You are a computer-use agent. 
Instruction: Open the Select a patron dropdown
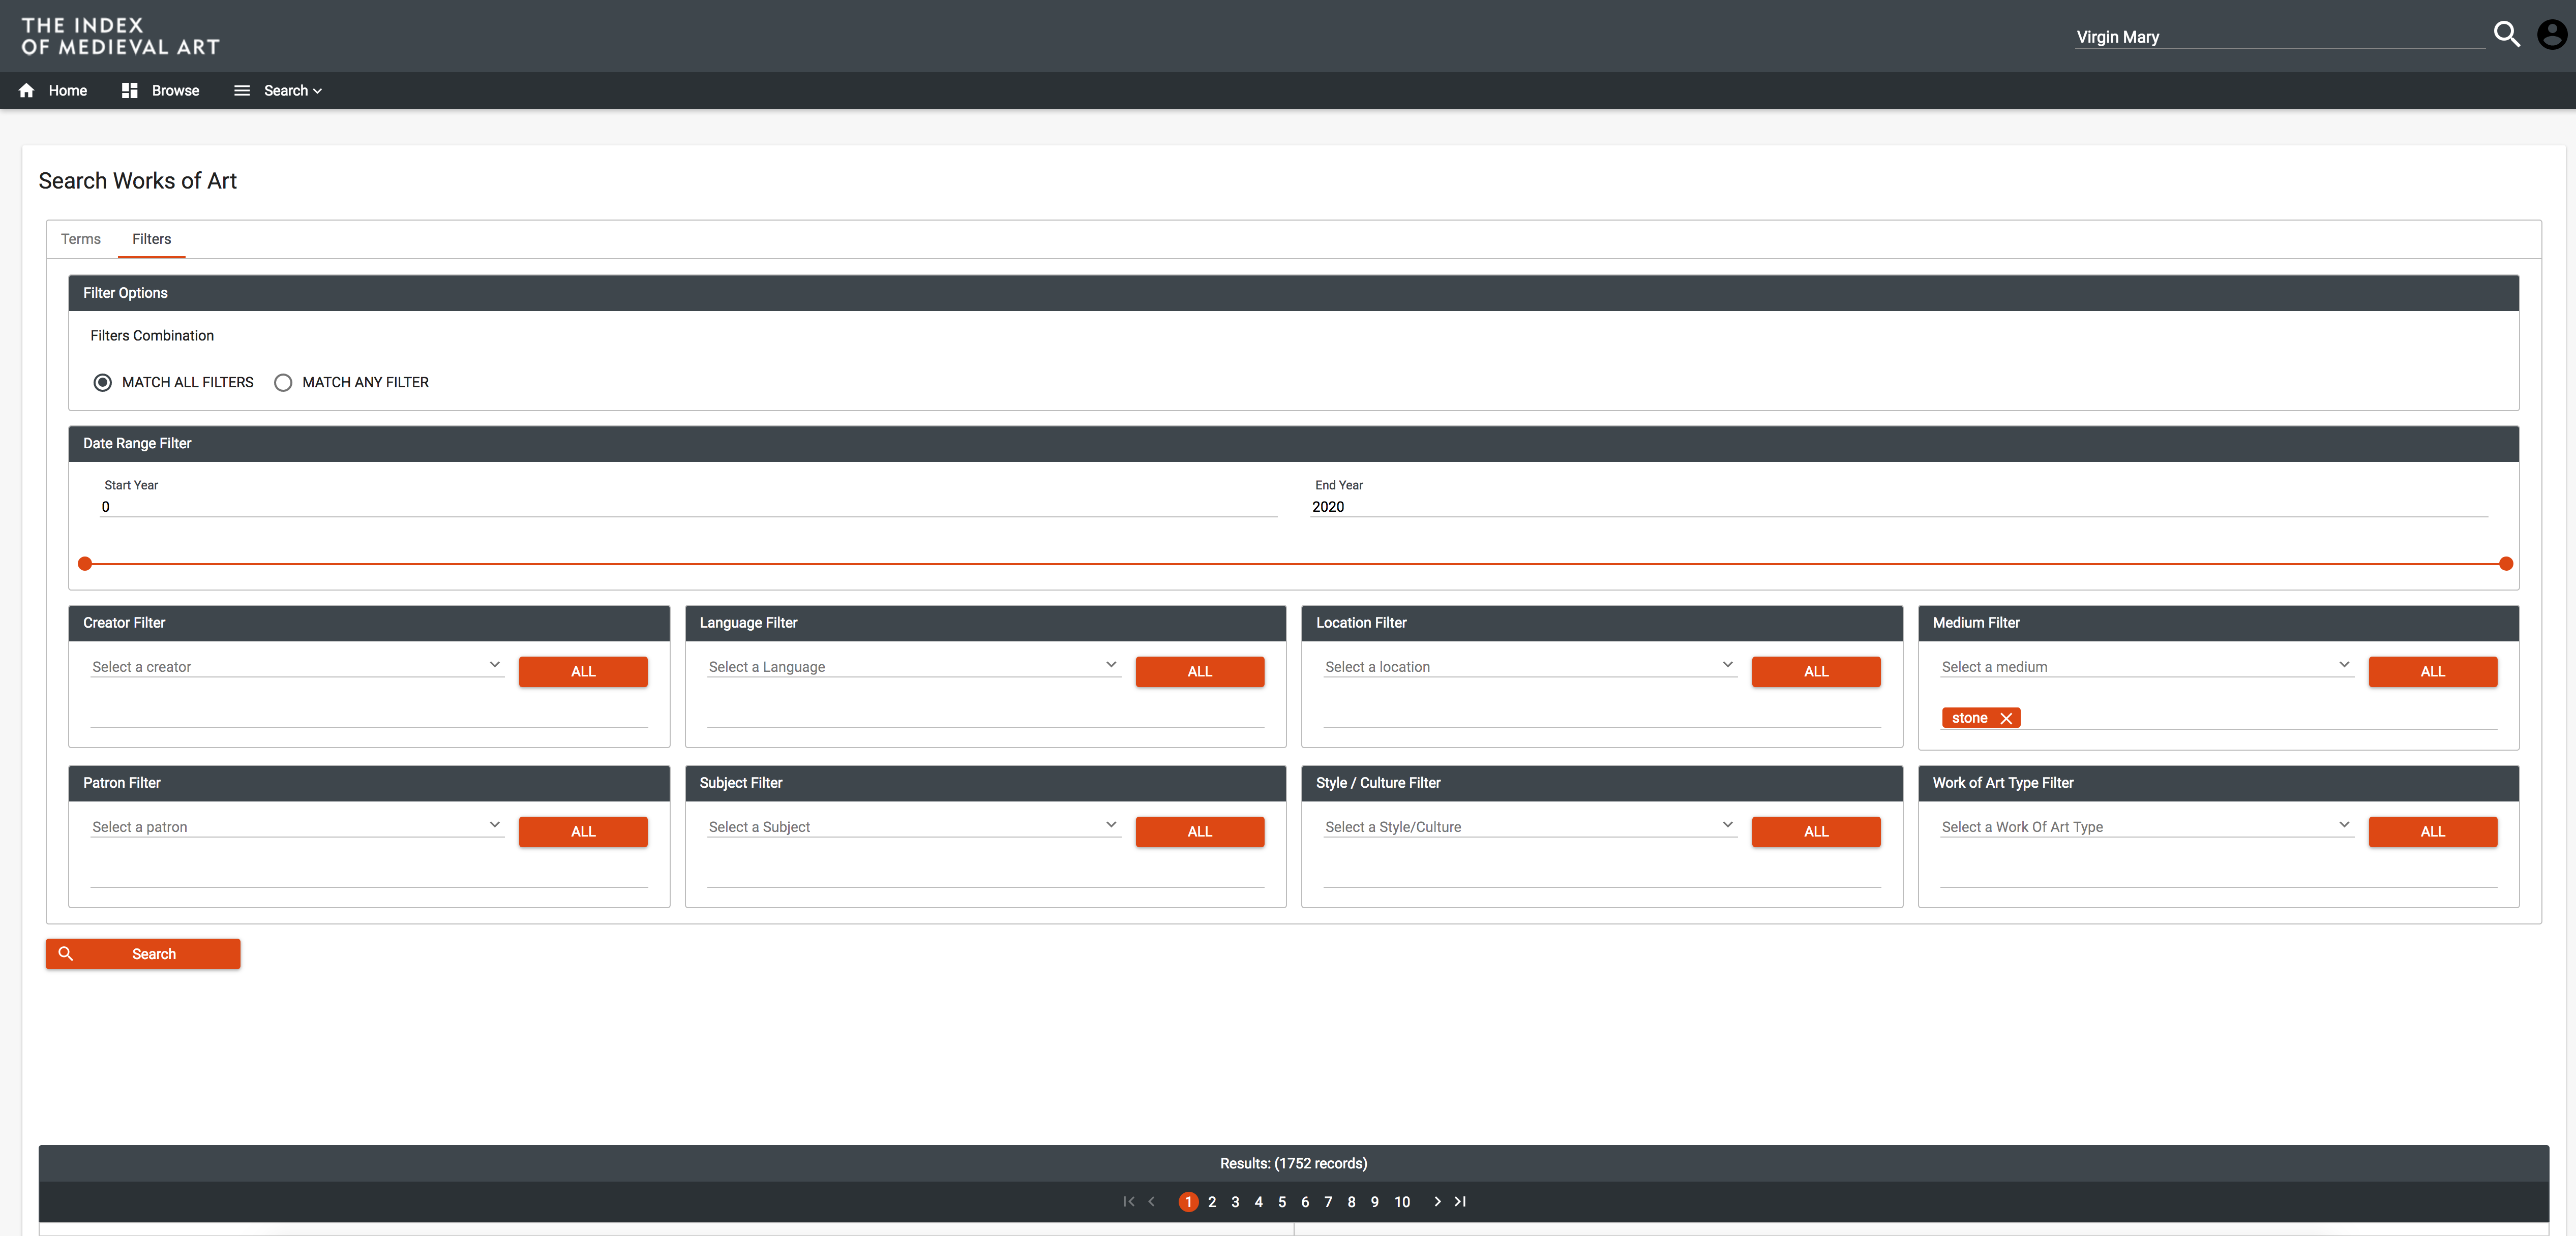(x=297, y=827)
